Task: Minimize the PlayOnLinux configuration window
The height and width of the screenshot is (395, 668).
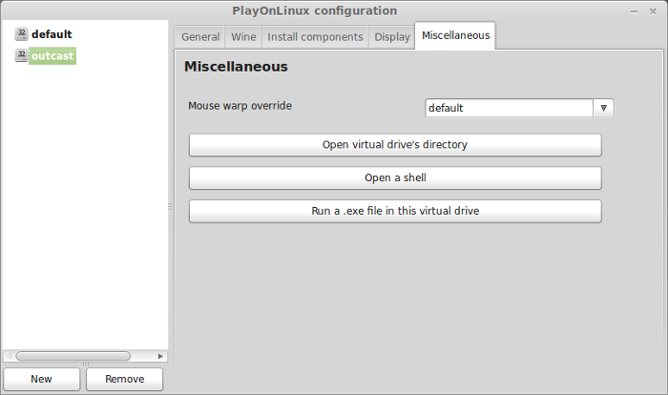Action: (x=634, y=11)
